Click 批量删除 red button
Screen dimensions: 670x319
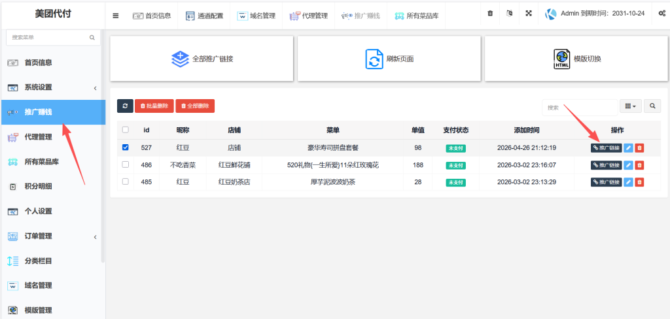(154, 106)
